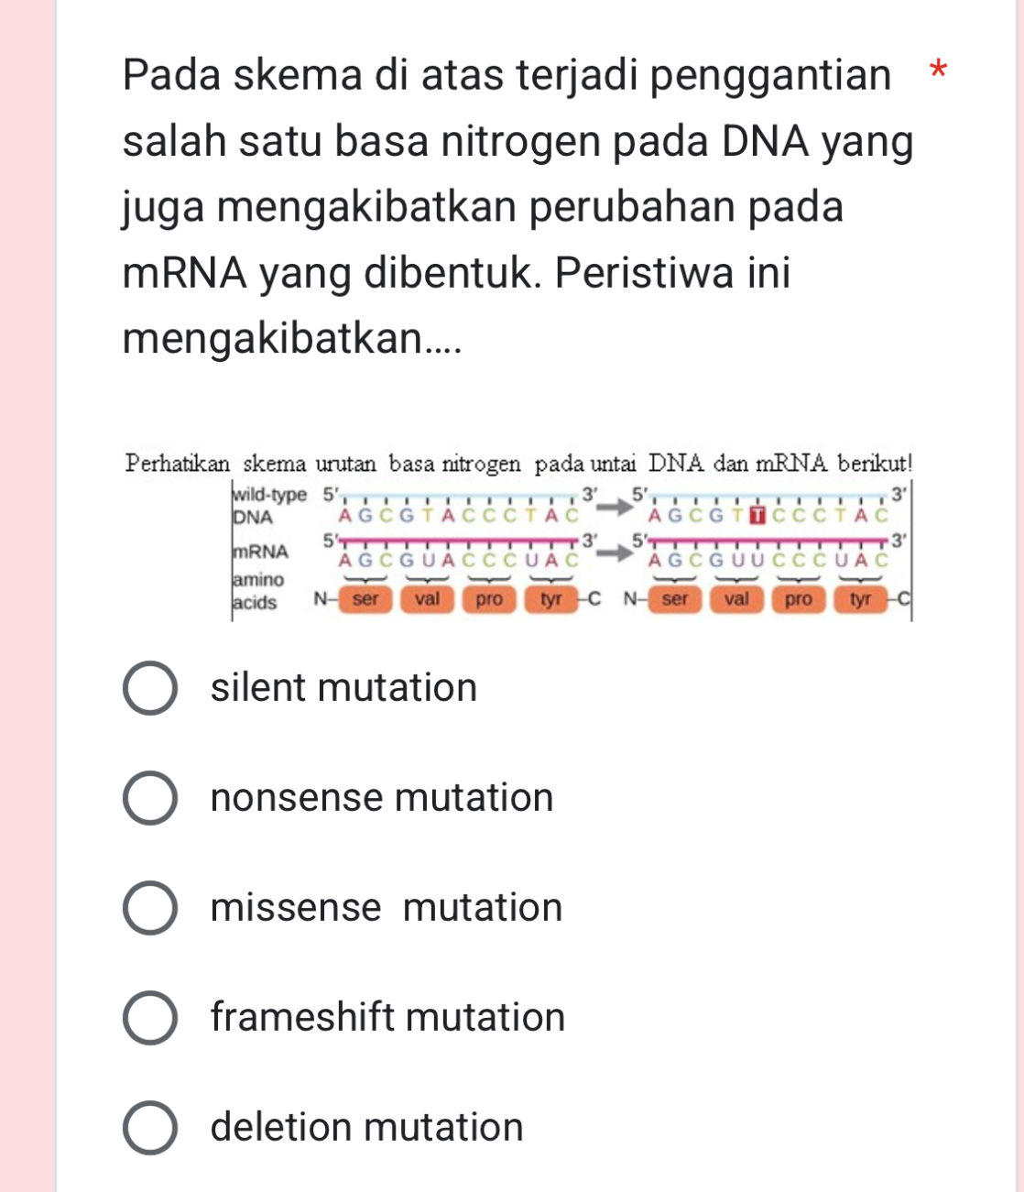Click the tyr amino acid label

point(550,598)
